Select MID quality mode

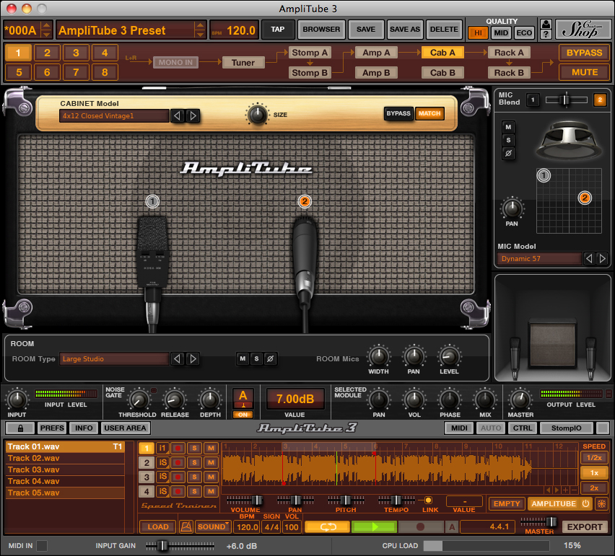tap(500, 32)
